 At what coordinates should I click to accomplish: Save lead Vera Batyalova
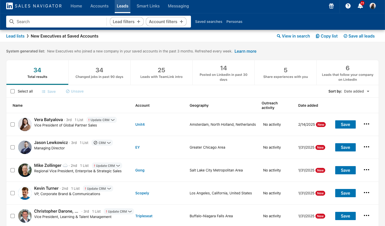(345, 124)
